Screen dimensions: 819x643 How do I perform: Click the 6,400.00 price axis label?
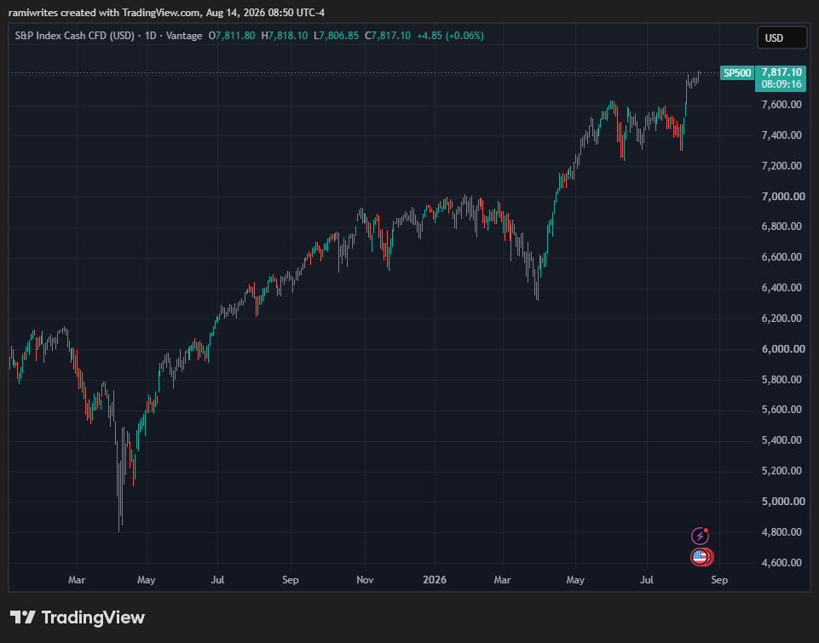(782, 288)
